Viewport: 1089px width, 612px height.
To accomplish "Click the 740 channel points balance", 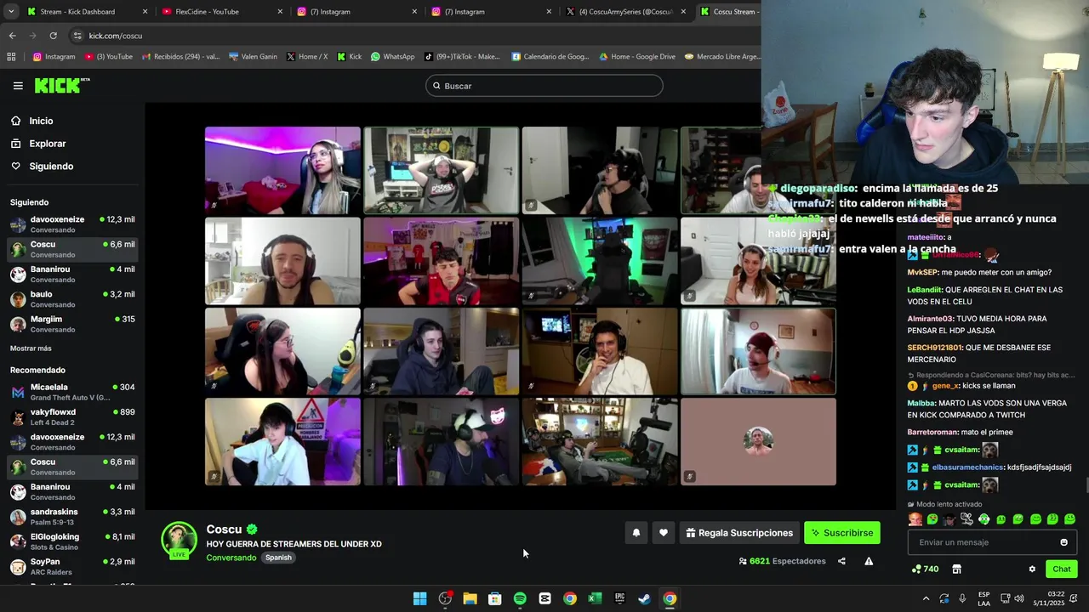I will pos(925,569).
